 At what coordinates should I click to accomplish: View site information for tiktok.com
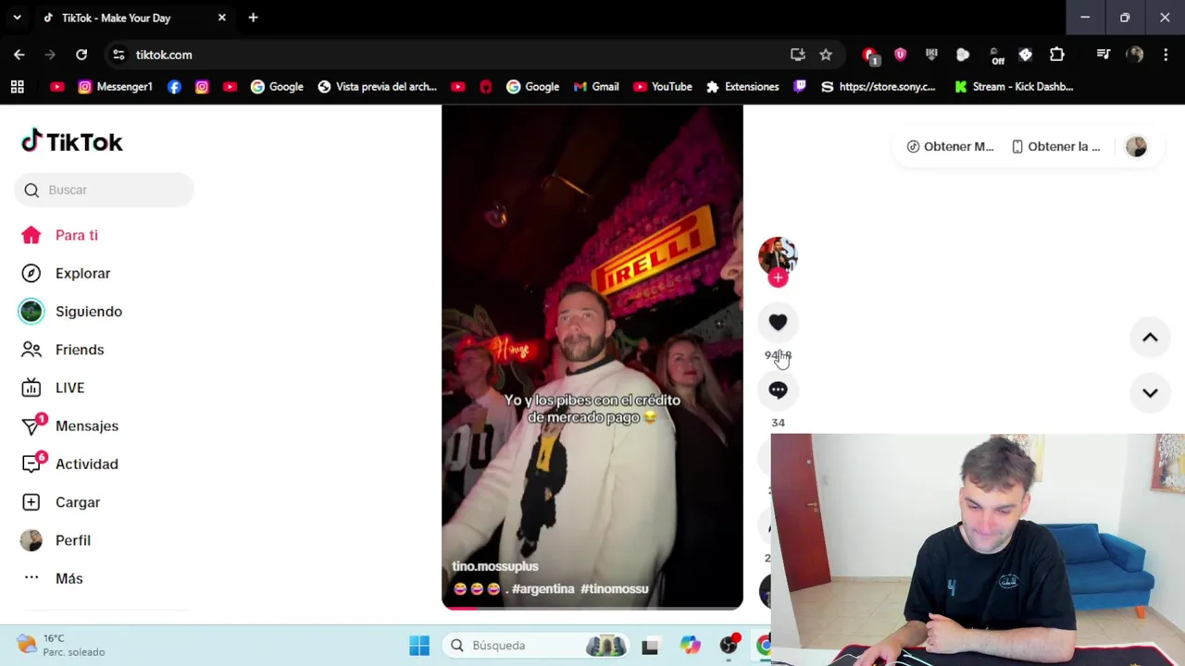coord(118,55)
